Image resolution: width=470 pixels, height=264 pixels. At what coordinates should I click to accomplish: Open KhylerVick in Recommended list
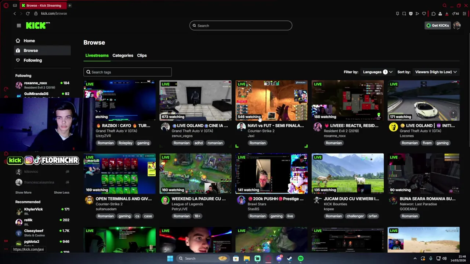[43, 211]
